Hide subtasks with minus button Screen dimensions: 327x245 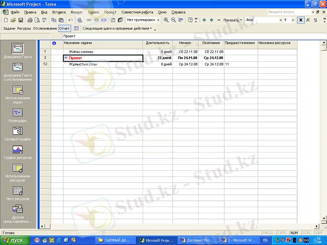(219, 20)
